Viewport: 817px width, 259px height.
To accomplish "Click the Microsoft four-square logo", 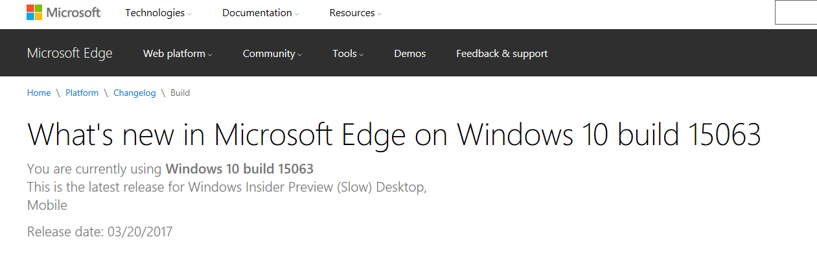I will (34, 12).
